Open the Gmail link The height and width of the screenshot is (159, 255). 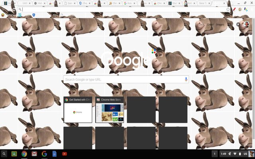click(210, 25)
